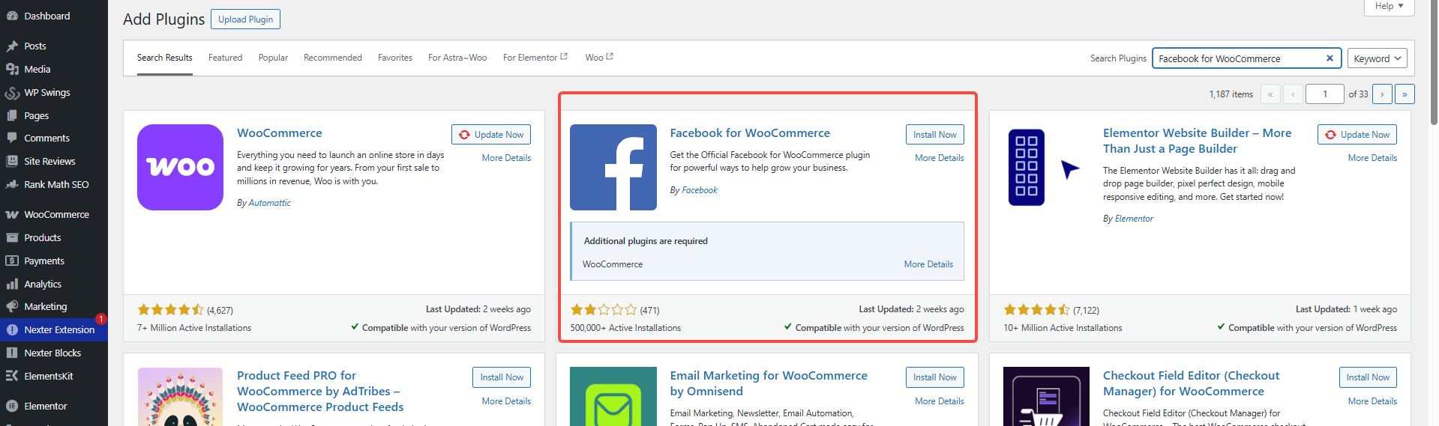The height and width of the screenshot is (426, 1439).
Task: Open Email Marketing for WooCommerce title link
Action: [x=769, y=383]
